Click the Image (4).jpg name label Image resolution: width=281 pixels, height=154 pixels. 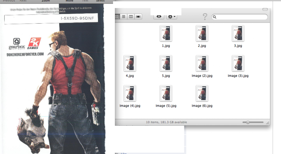point(130,106)
